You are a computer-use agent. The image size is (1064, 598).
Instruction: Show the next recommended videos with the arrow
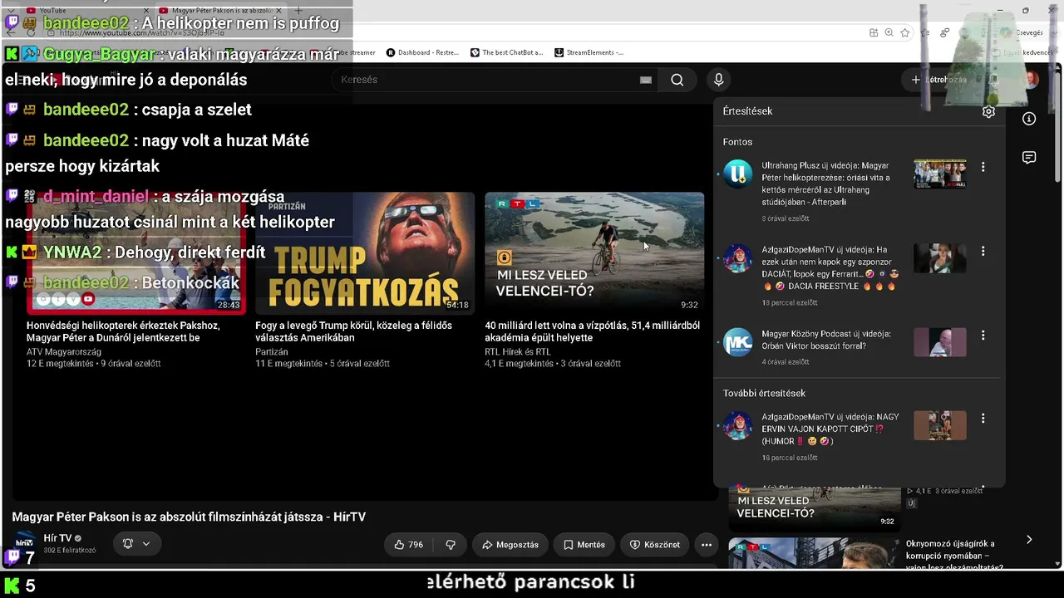[x=1029, y=540]
